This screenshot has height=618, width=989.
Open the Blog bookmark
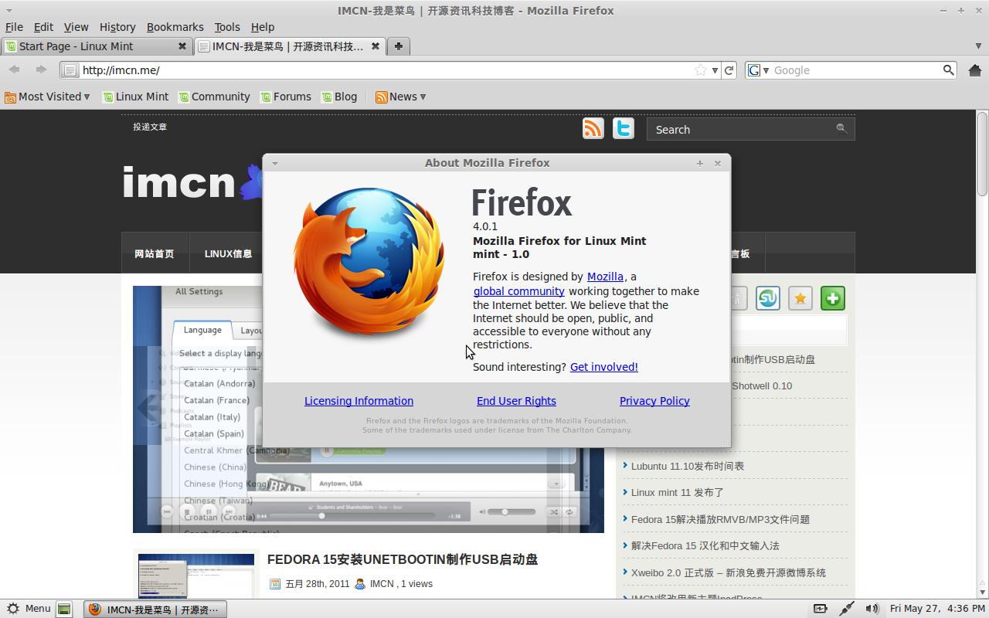(x=339, y=97)
